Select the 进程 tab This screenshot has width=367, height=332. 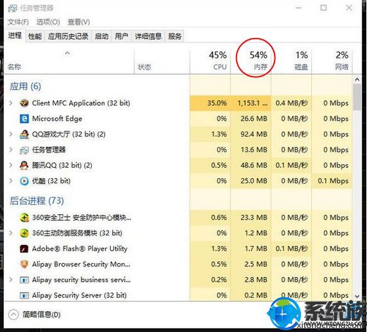pos(14,35)
